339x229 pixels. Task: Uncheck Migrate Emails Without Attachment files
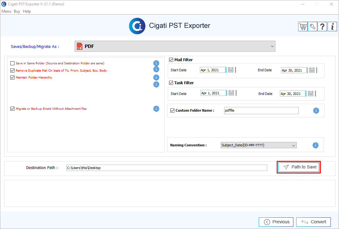(x=12, y=109)
